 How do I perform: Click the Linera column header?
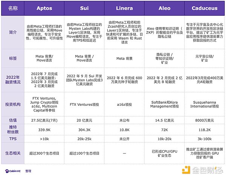pyautogui.click(x=124, y=8)
